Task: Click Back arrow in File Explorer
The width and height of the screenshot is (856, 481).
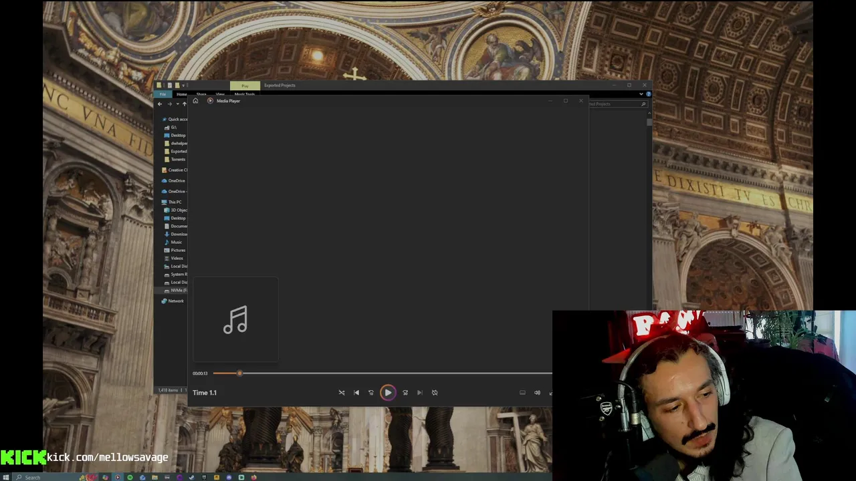Action: [160, 104]
